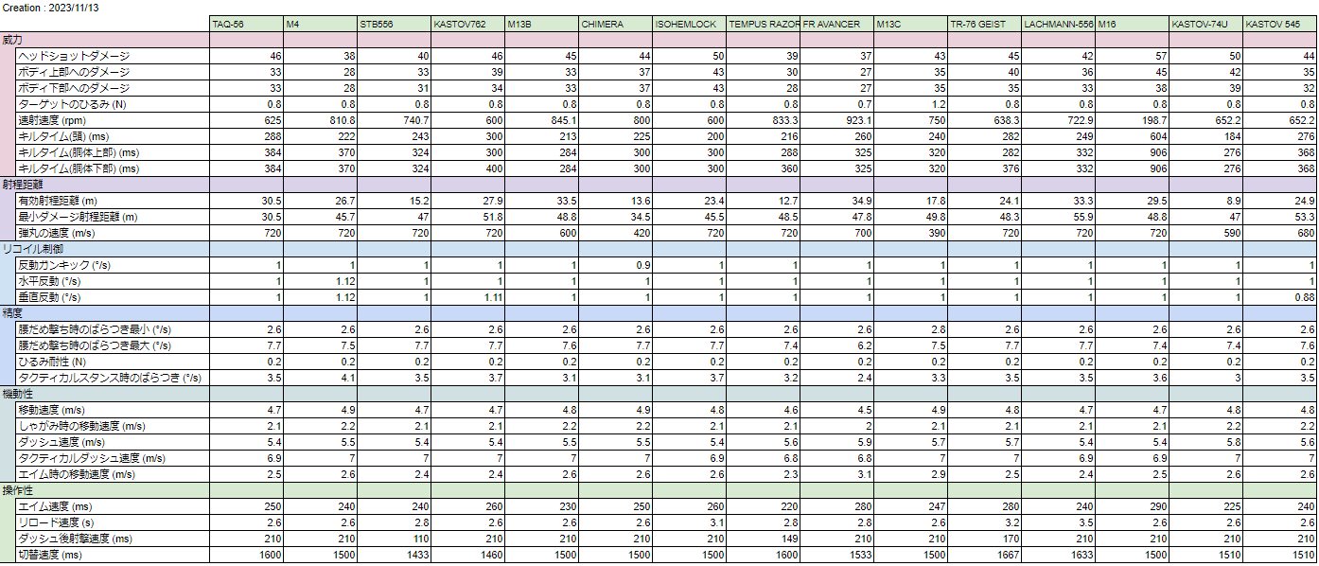This screenshot has height=566, width=1319.
Task: Select the M4 fire rate cell 810.8
Action: tap(320, 120)
